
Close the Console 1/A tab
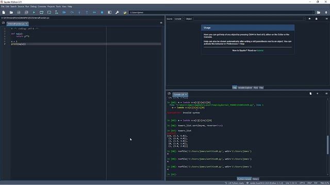[x=186, y=95]
